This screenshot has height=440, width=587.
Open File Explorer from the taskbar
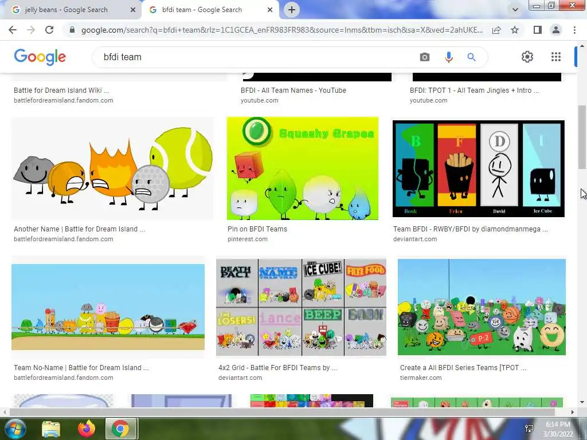pyautogui.click(x=51, y=429)
